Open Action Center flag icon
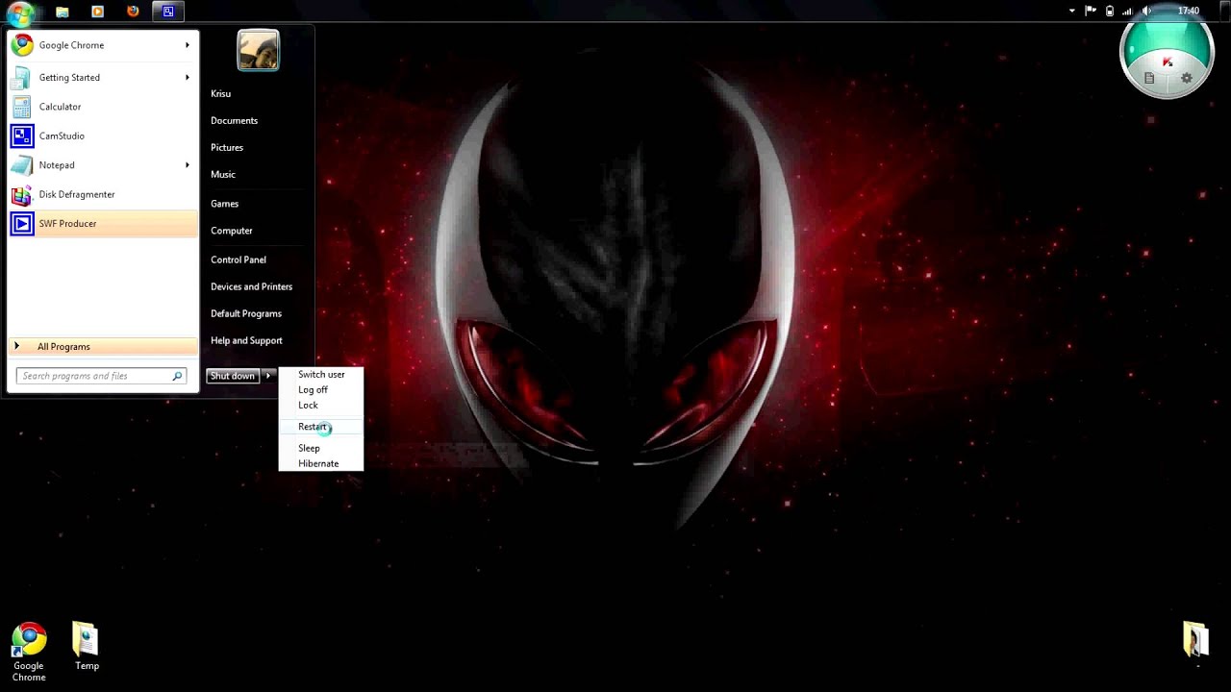 (1091, 11)
